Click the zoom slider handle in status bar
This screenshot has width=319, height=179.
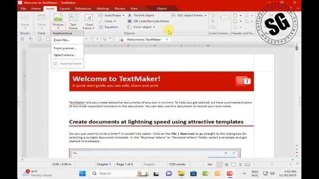click(x=272, y=165)
